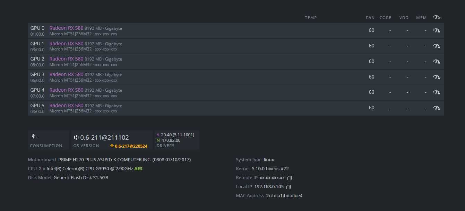Click the lightning bolt consumption icon
This screenshot has height=211, width=465.
(x=33, y=137)
